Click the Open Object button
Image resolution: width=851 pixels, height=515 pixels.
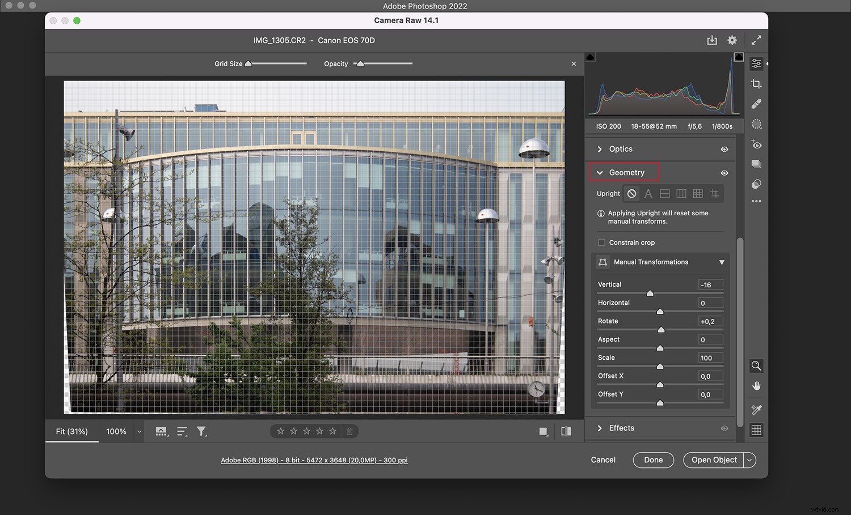[x=714, y=459]
